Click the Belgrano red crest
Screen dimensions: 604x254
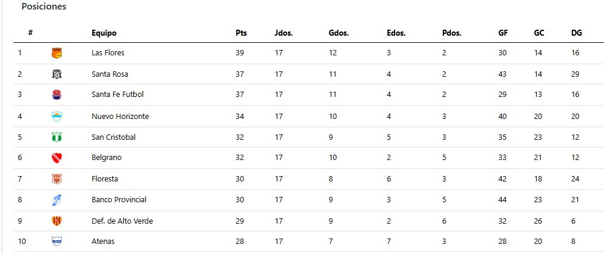57,158
